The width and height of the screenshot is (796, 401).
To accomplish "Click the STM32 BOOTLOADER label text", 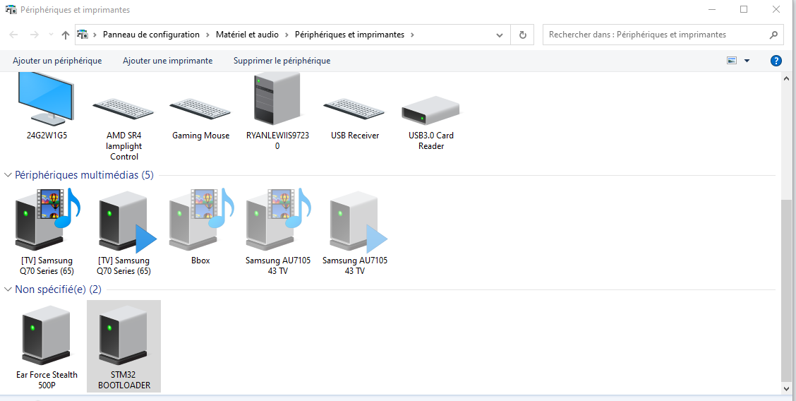I will pyautogui.click(x=124, y=381).
